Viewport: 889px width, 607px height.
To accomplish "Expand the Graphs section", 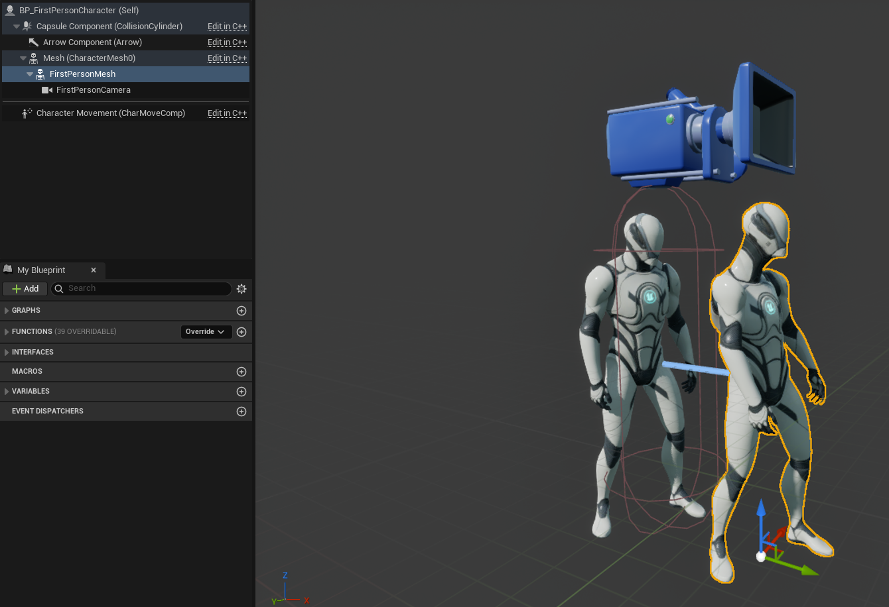I will pos(7,311).
